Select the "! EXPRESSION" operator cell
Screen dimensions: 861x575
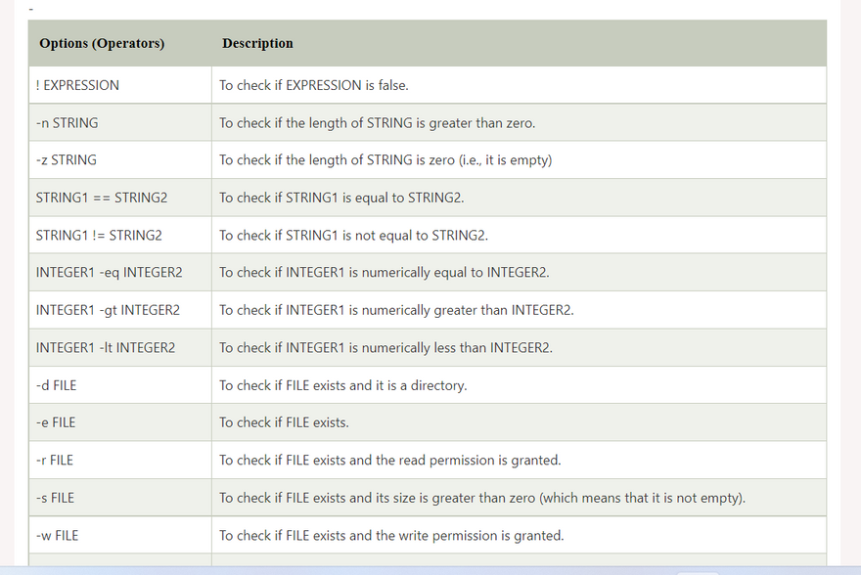77,85
